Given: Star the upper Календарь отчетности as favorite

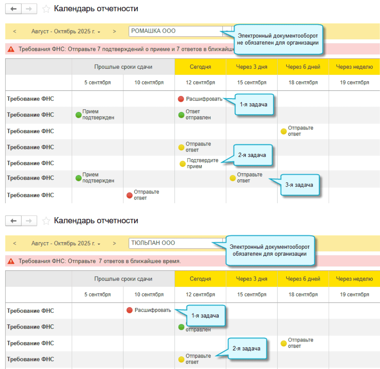Looking at the screenshot, I should [46, 9].
